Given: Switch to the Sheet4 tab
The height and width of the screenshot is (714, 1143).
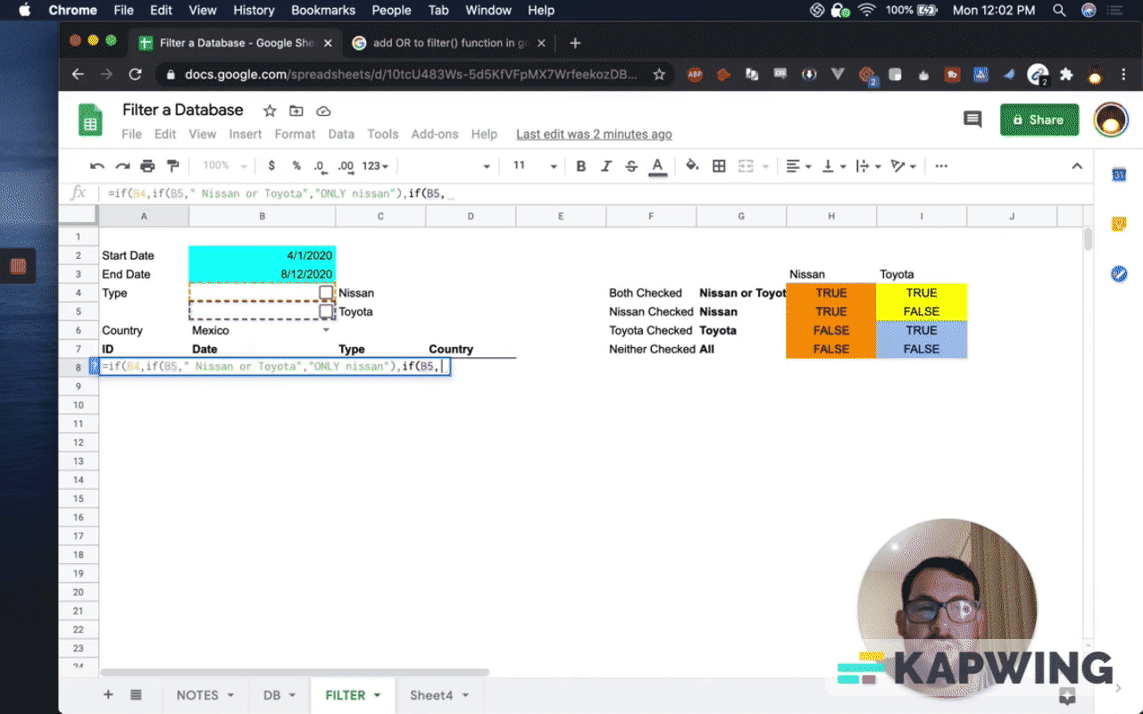Looking at the screenshot, I should pyautogui.click(x=438, y=695).
